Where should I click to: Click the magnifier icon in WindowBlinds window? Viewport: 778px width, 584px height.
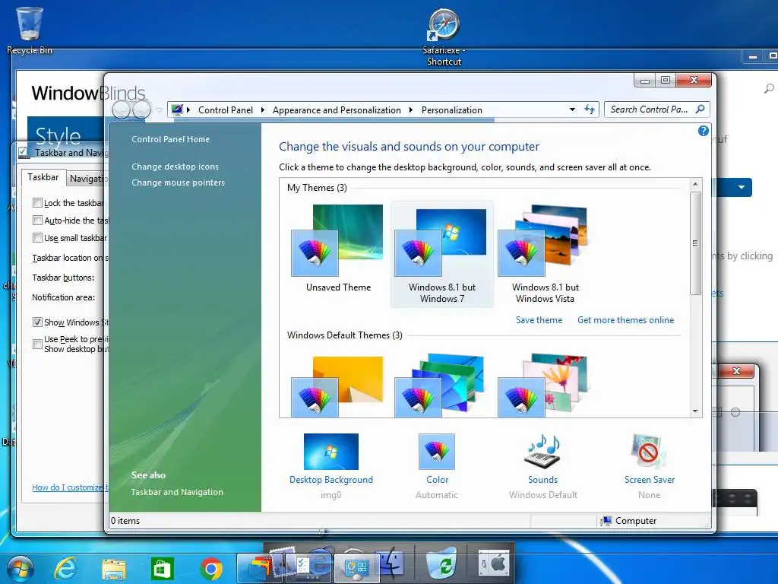click(x=769, y=88)
